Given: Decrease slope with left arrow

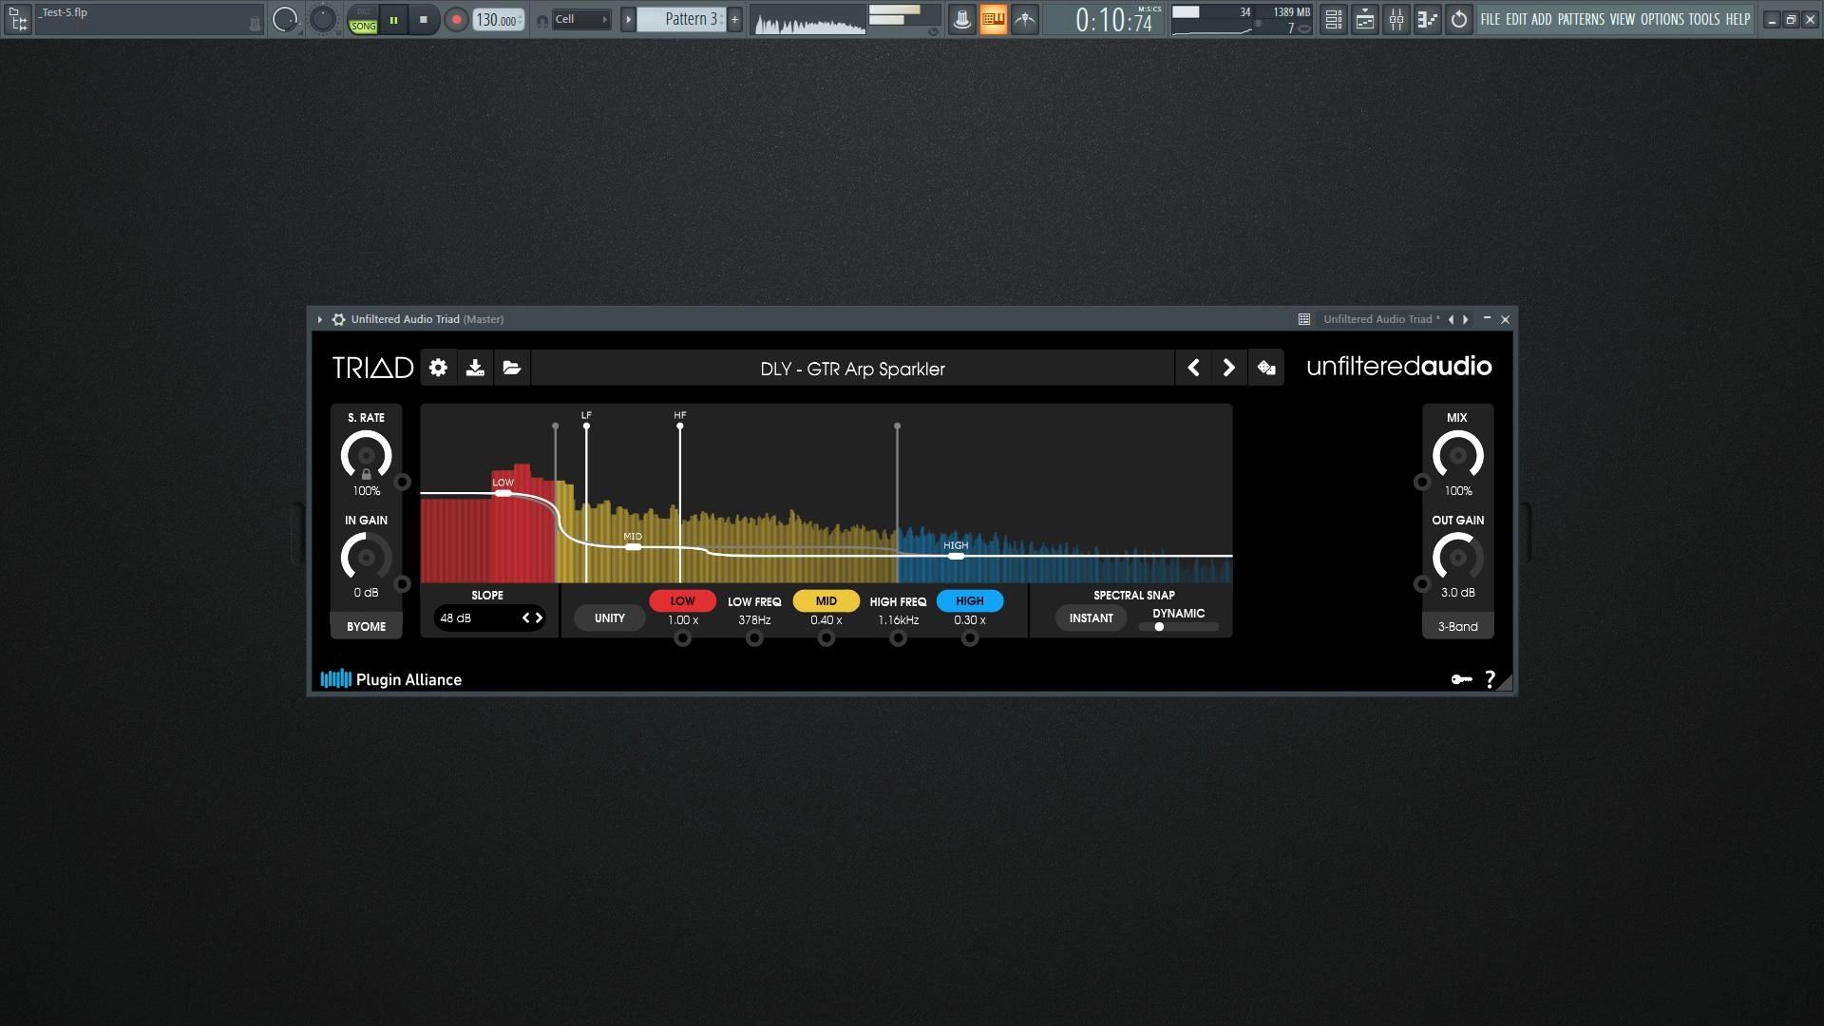Looking at the screenshot, I should (525, 618).
